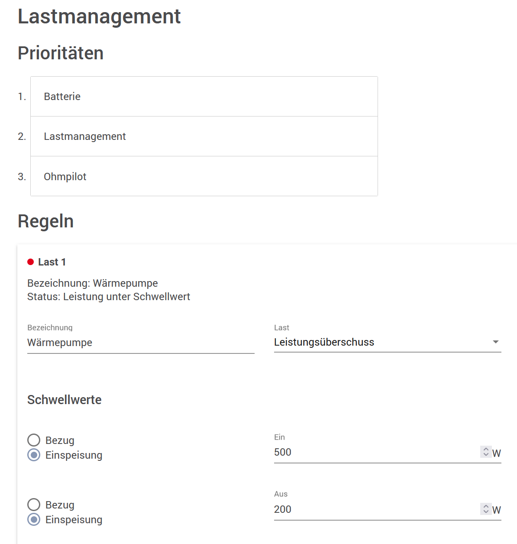Select the Lastmanagement priority entry
The image size is (517, 544).
204,136
